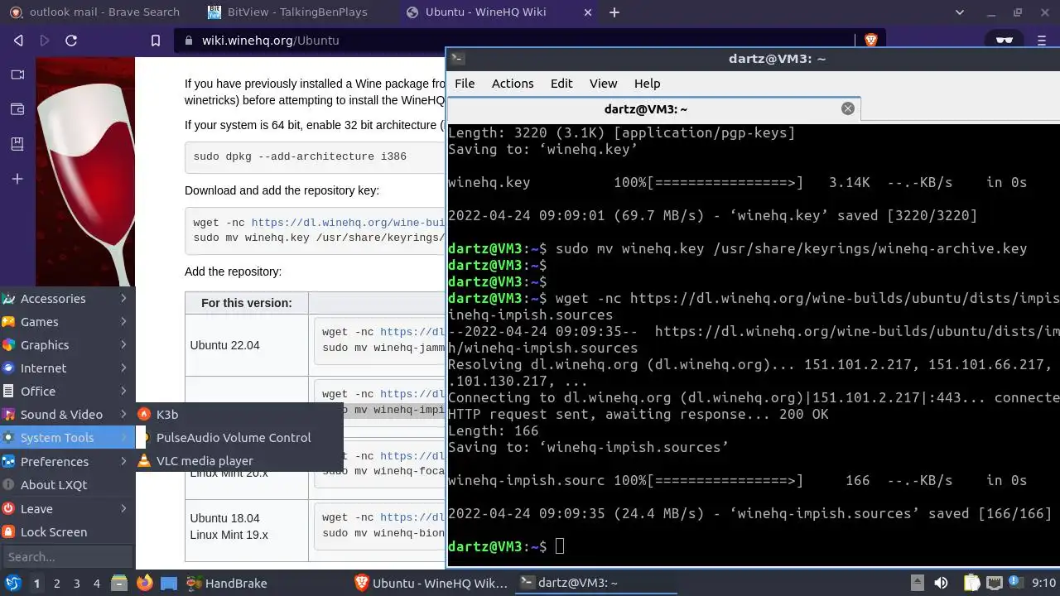Select dartz@VM3 terminal taskbar entry
The height and width of the screenshot is (596, 1060).
tap(596, 584)
